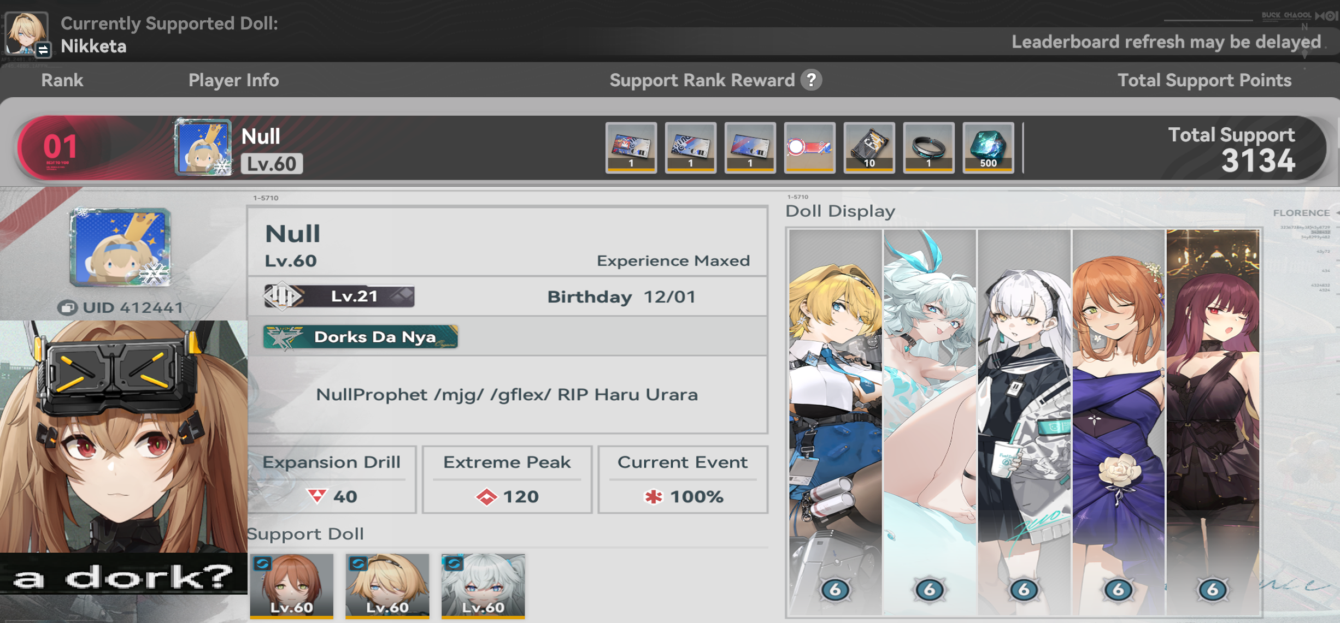Image resolution: width=1340 pixels, height=623 pixels.
Task: Open the Extreme Peak 120 stat panel
Action: 507,479
